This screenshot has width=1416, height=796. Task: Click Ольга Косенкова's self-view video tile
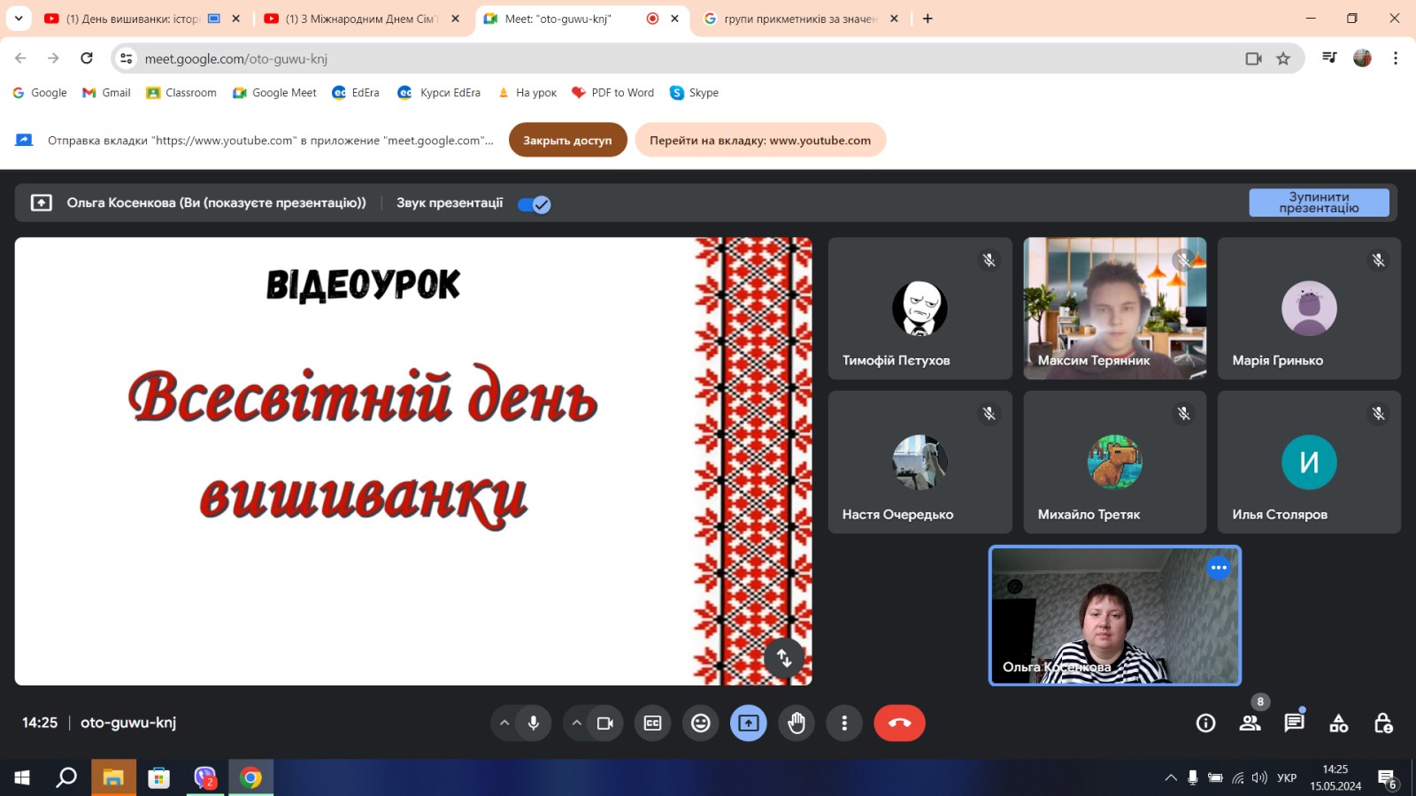[1114, 616]
